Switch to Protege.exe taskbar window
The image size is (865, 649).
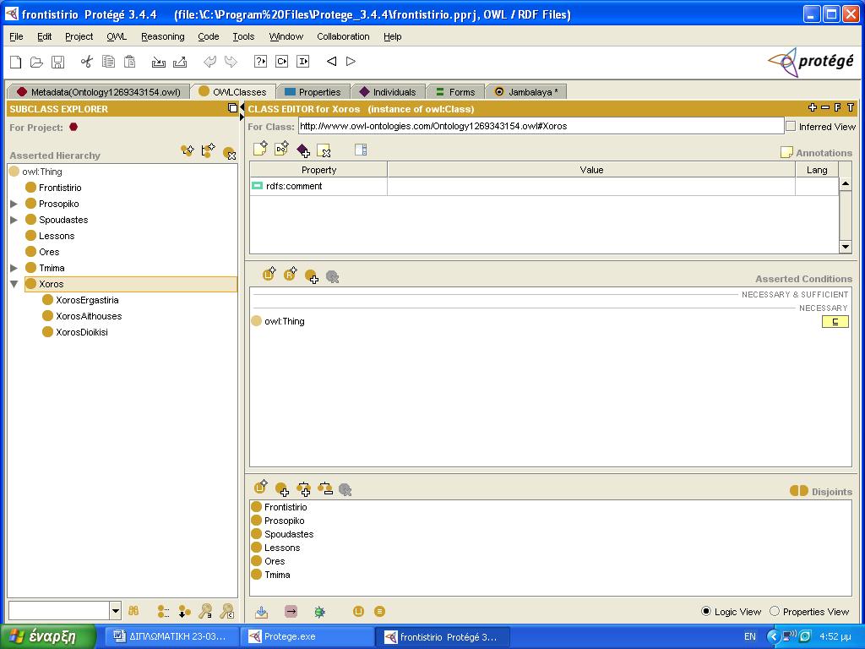[306, 636]
